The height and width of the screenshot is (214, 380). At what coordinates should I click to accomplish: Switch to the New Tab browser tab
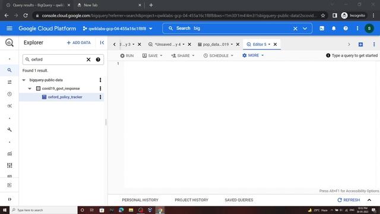point(109,5)
